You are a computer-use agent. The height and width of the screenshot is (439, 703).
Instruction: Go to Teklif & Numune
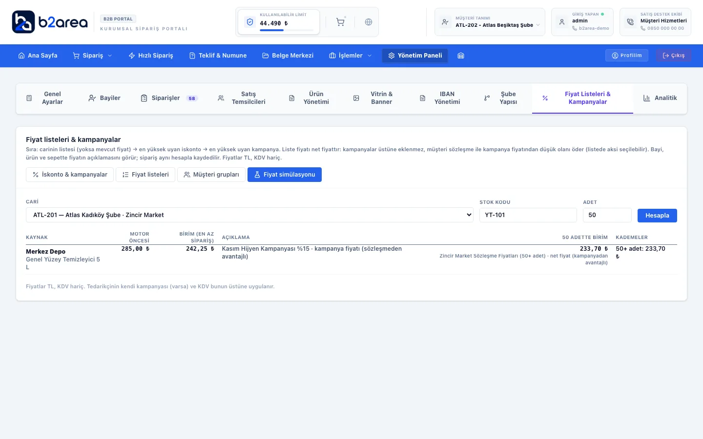[218, 56]
